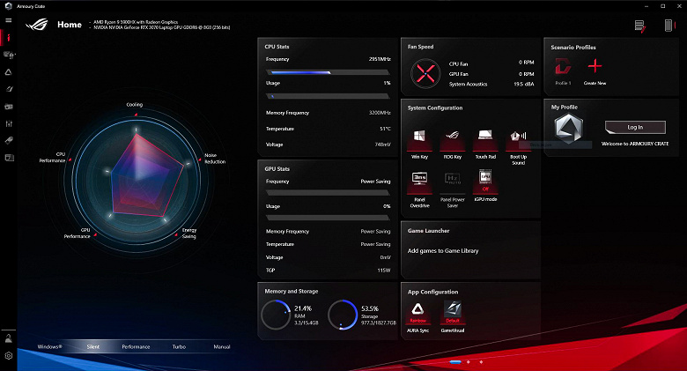Click the Log In button
The width and height of the screenshot is (687, 371).
tap(635, 127)
